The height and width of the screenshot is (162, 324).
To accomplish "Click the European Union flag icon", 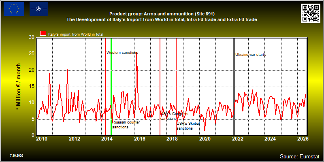I will point(14,9).
